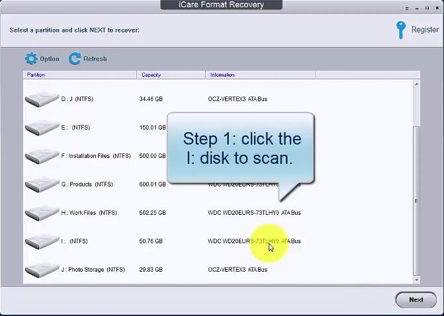Minimize the iCare Format Recovery window
444x316 pixels.
[x=417, y=8]
